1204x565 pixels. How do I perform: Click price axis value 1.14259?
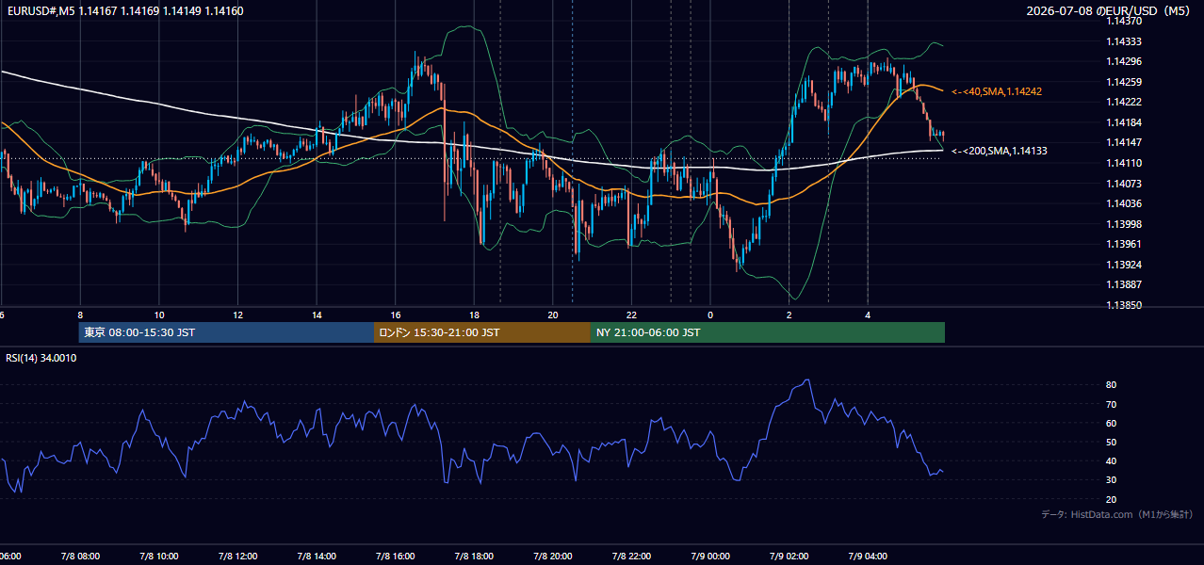click(1124, 82)
